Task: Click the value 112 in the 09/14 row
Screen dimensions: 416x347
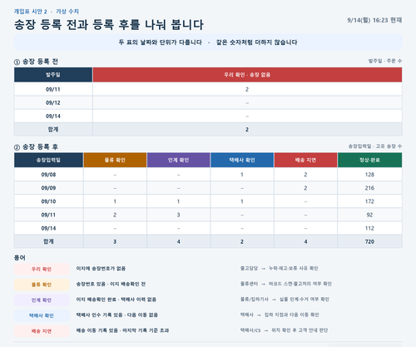Action: [369, 228]
